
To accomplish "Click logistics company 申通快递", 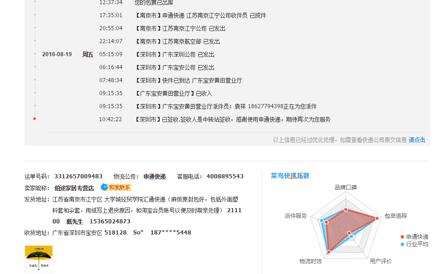I will click(155, 176).
